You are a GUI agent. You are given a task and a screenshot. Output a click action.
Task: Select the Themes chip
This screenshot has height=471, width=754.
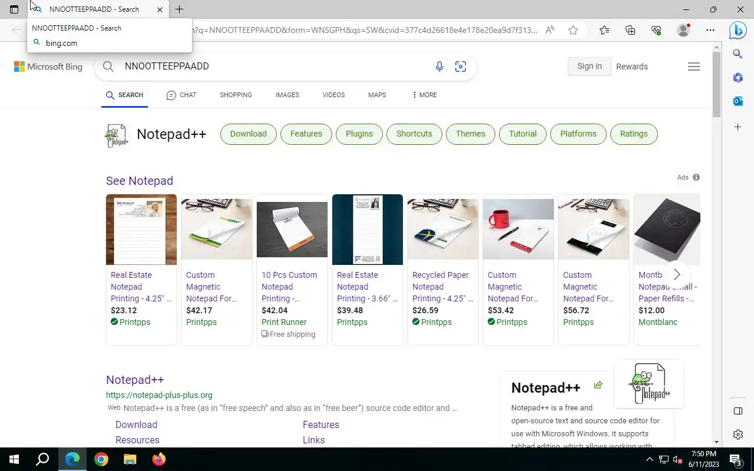coord(471,134)
